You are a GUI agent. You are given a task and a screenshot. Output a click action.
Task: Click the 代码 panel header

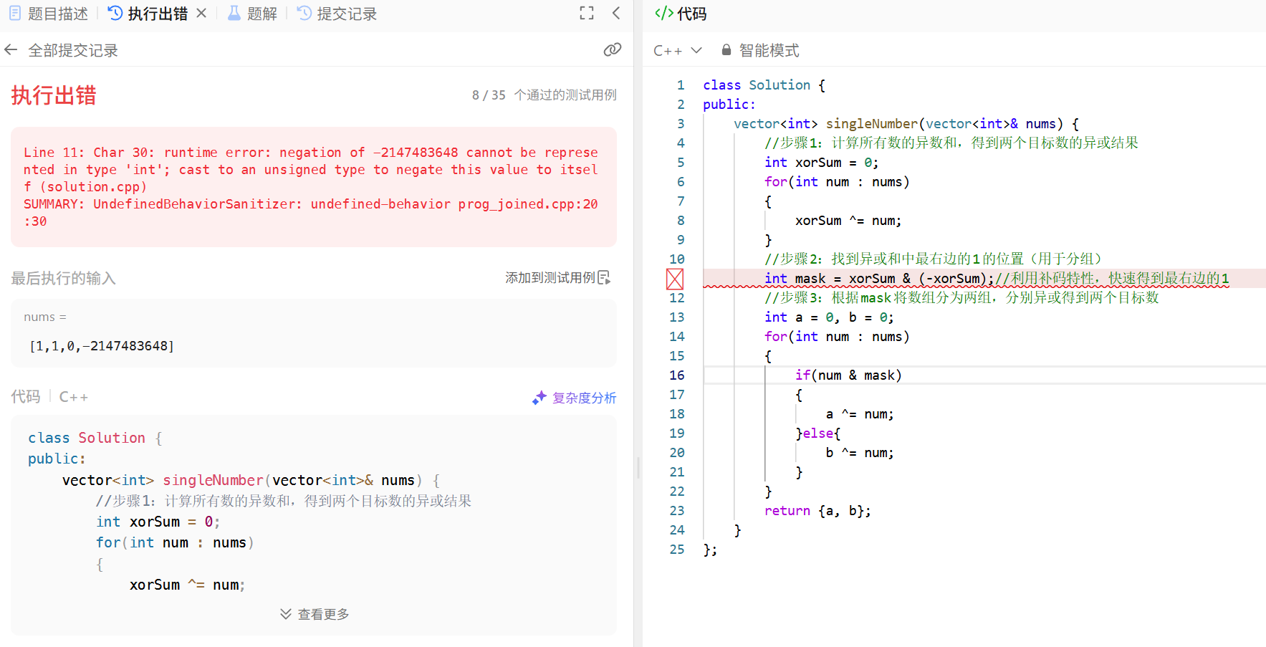(x=681, y=14)
